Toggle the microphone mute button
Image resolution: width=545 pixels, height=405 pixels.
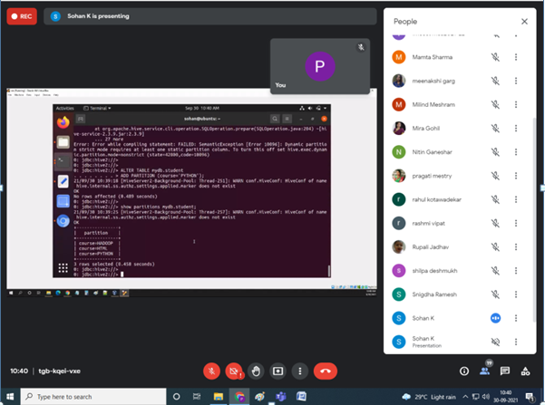click(x=210, y=371)
